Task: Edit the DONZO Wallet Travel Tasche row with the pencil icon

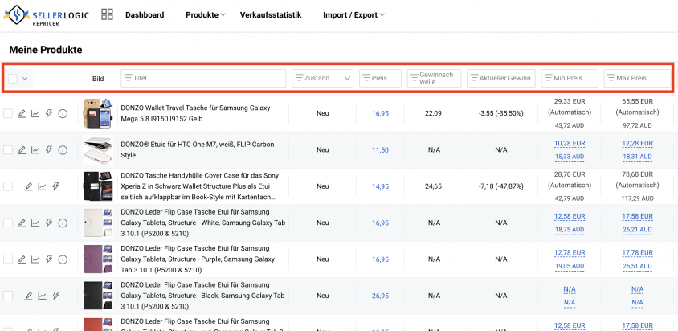Action: click(22, 114)
